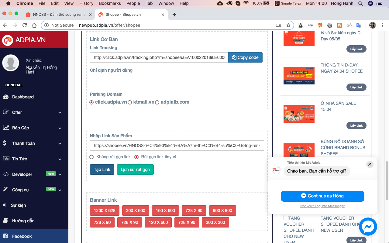This screenshot has height=243, width=389.
Task: Expand the Thanh Toán menu chevron
Action: click(x=60, y=144)
